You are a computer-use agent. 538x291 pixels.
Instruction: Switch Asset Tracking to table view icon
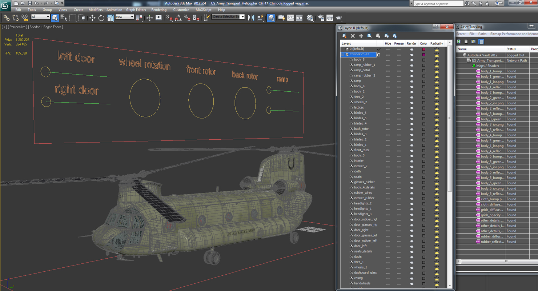[x=481, y=41]
